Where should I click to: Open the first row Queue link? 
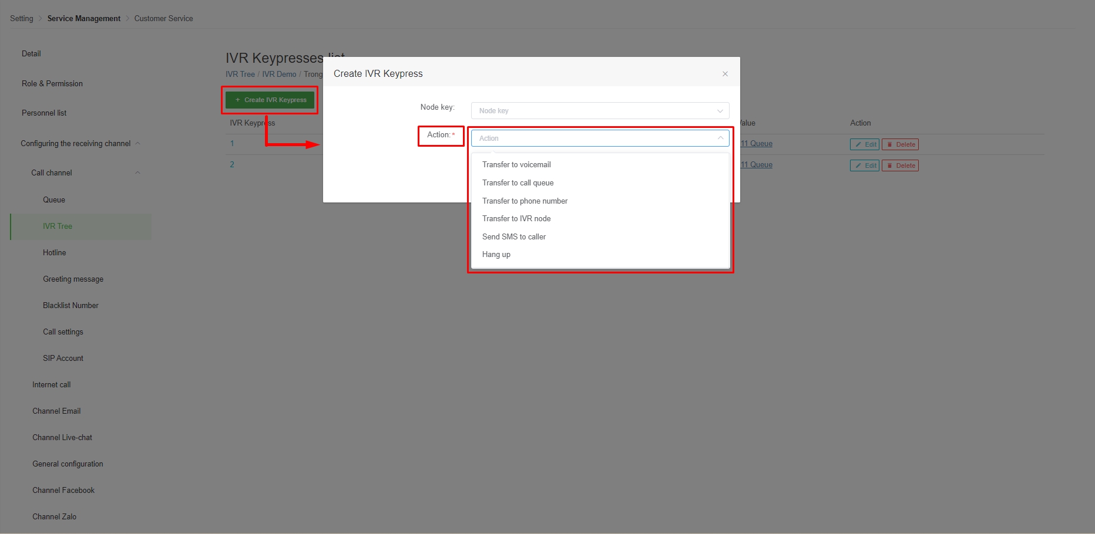coord(757,144)
